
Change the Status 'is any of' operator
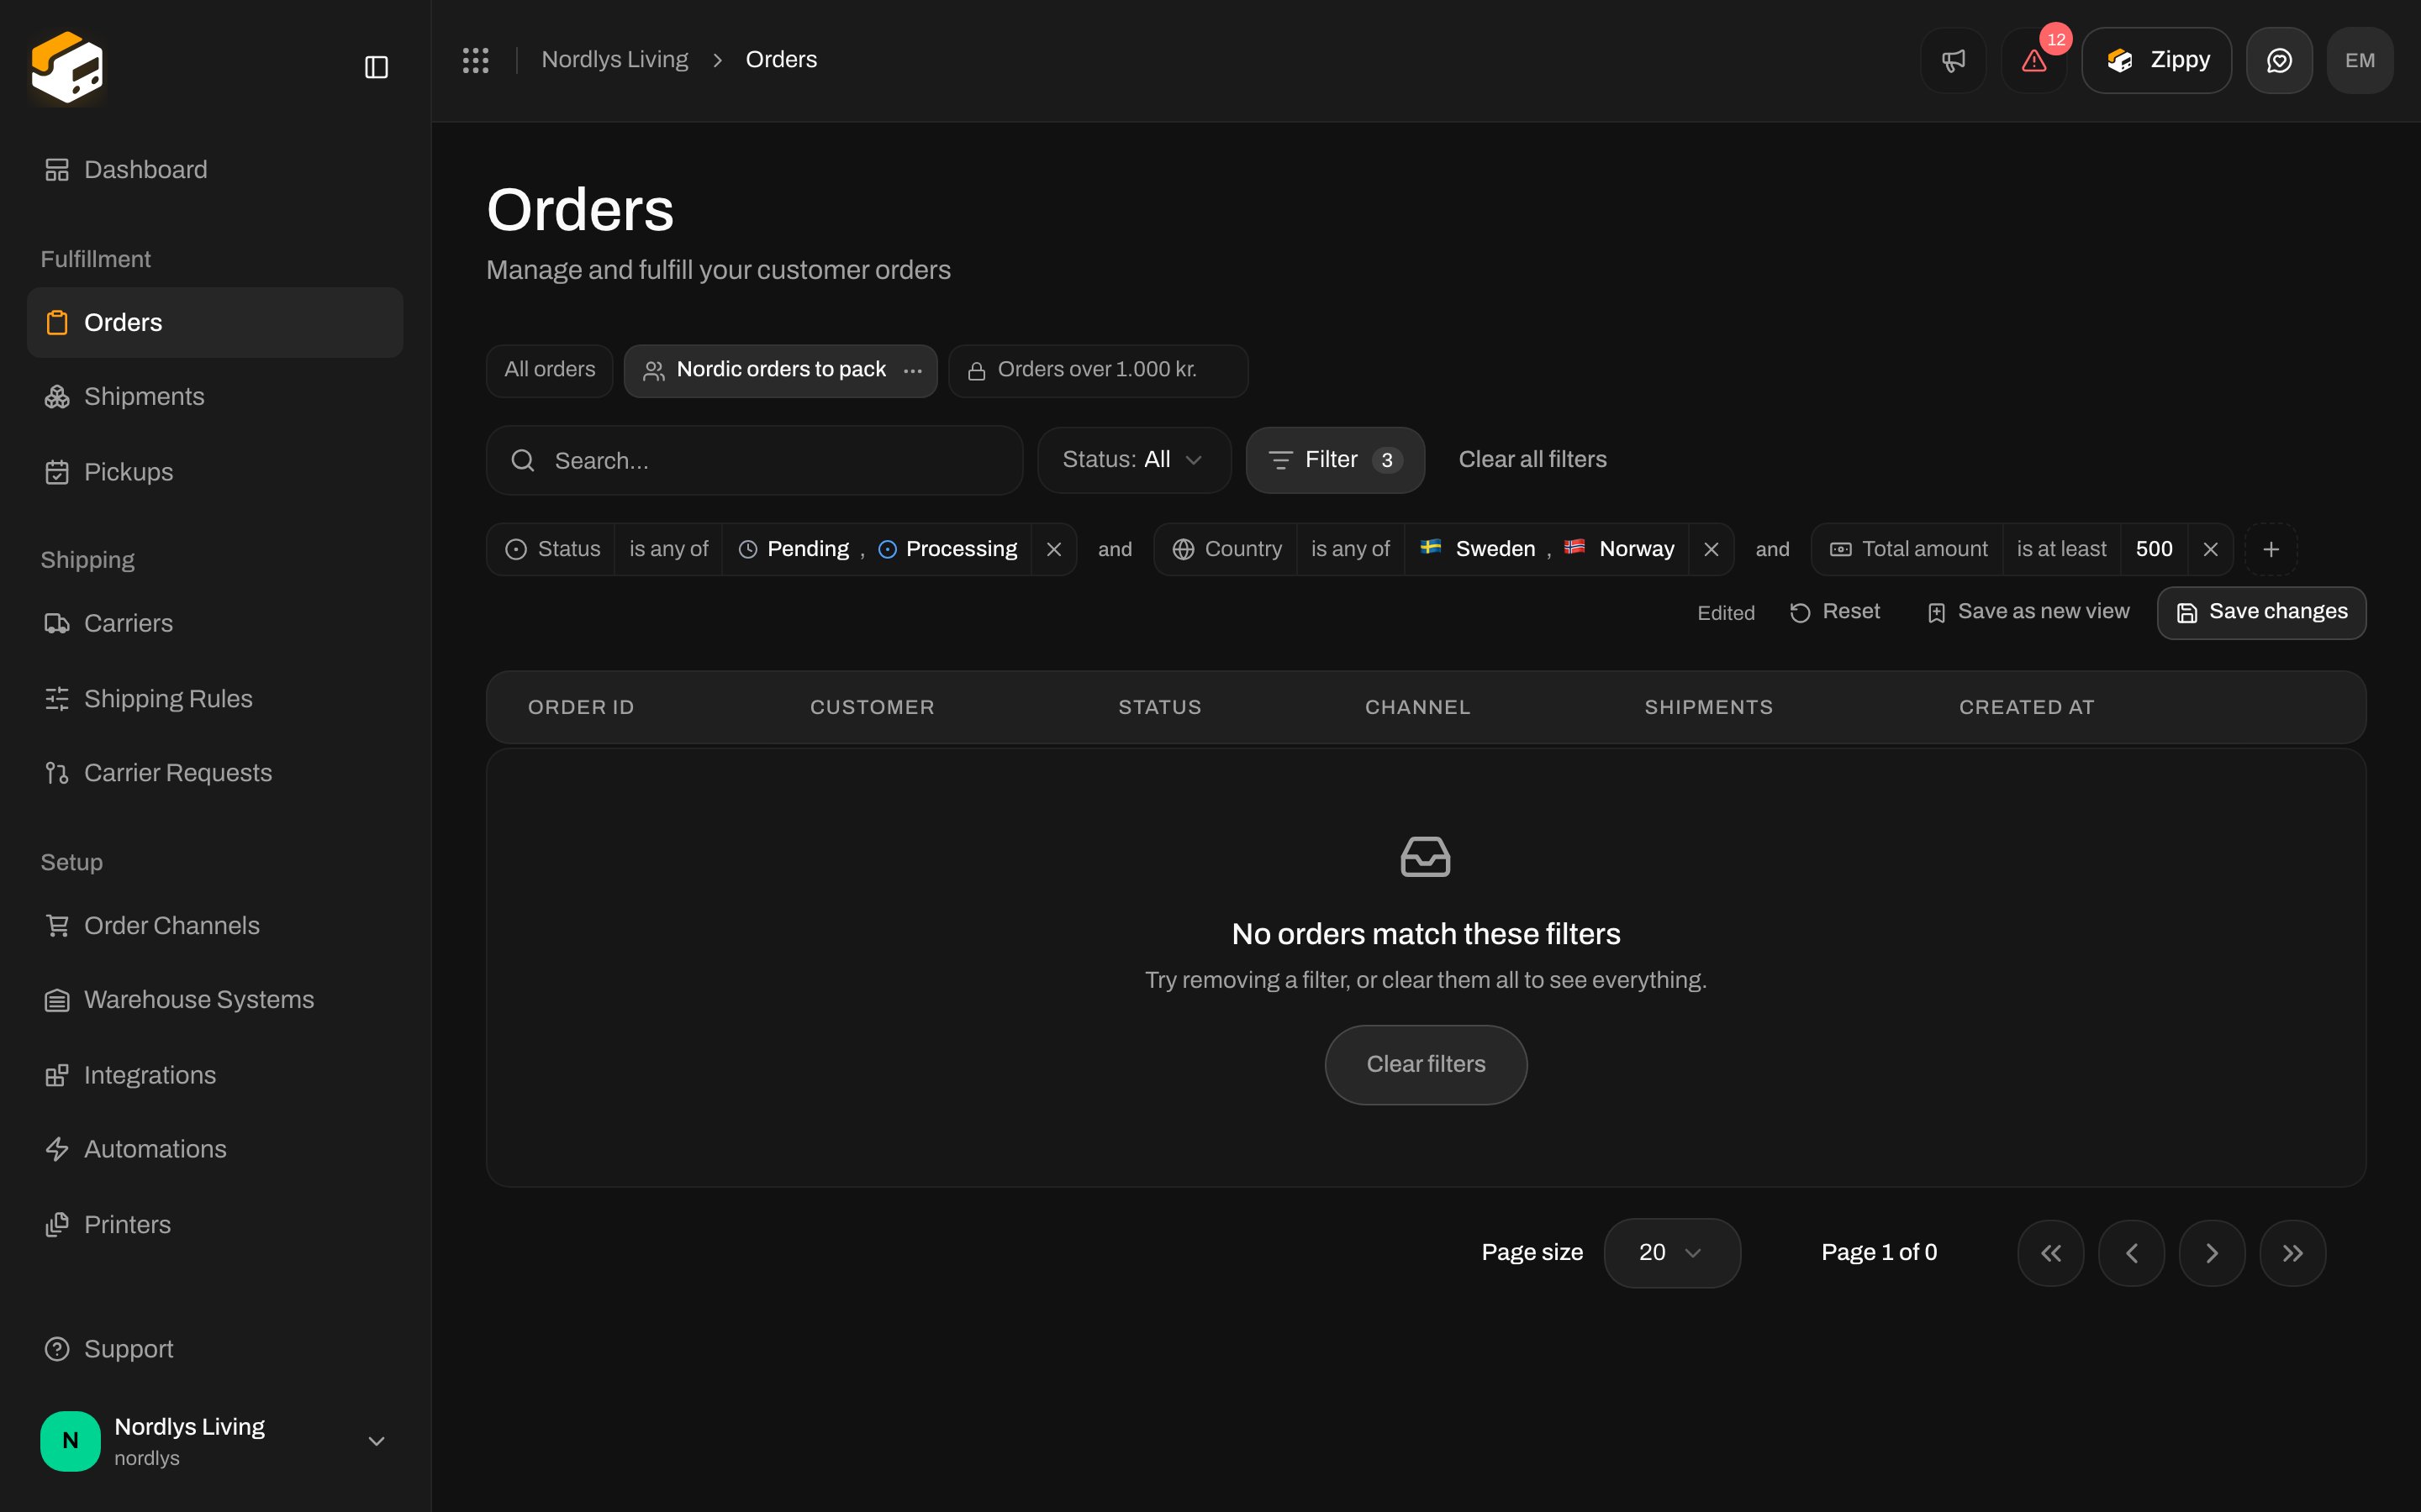pyautogui.click(x=668, y=549)
